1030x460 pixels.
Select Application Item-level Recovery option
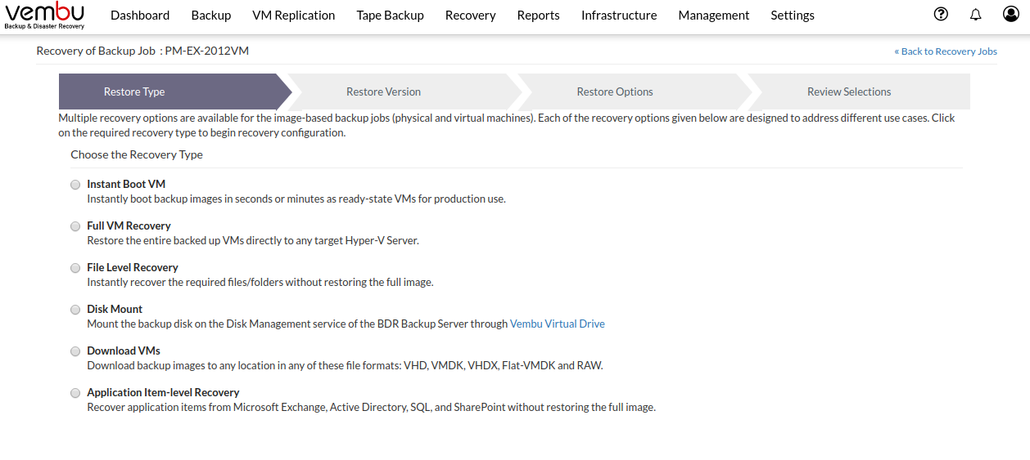tap(75, 393)
